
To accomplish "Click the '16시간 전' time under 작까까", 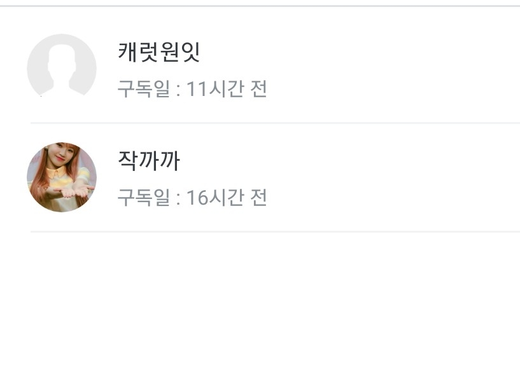I will tap(227, 198).
